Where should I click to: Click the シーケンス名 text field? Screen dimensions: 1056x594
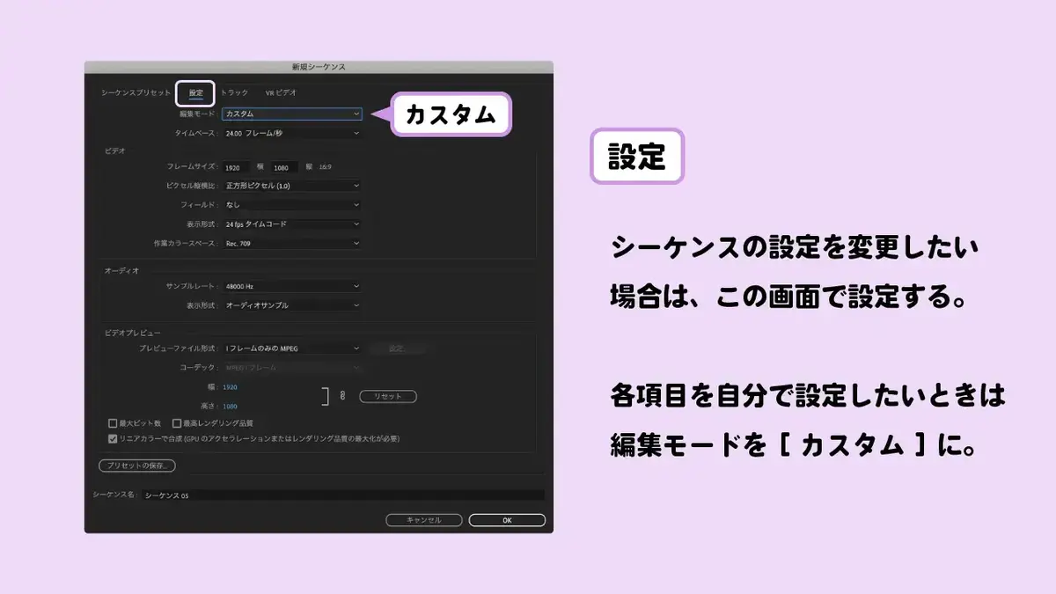[342, 495]
